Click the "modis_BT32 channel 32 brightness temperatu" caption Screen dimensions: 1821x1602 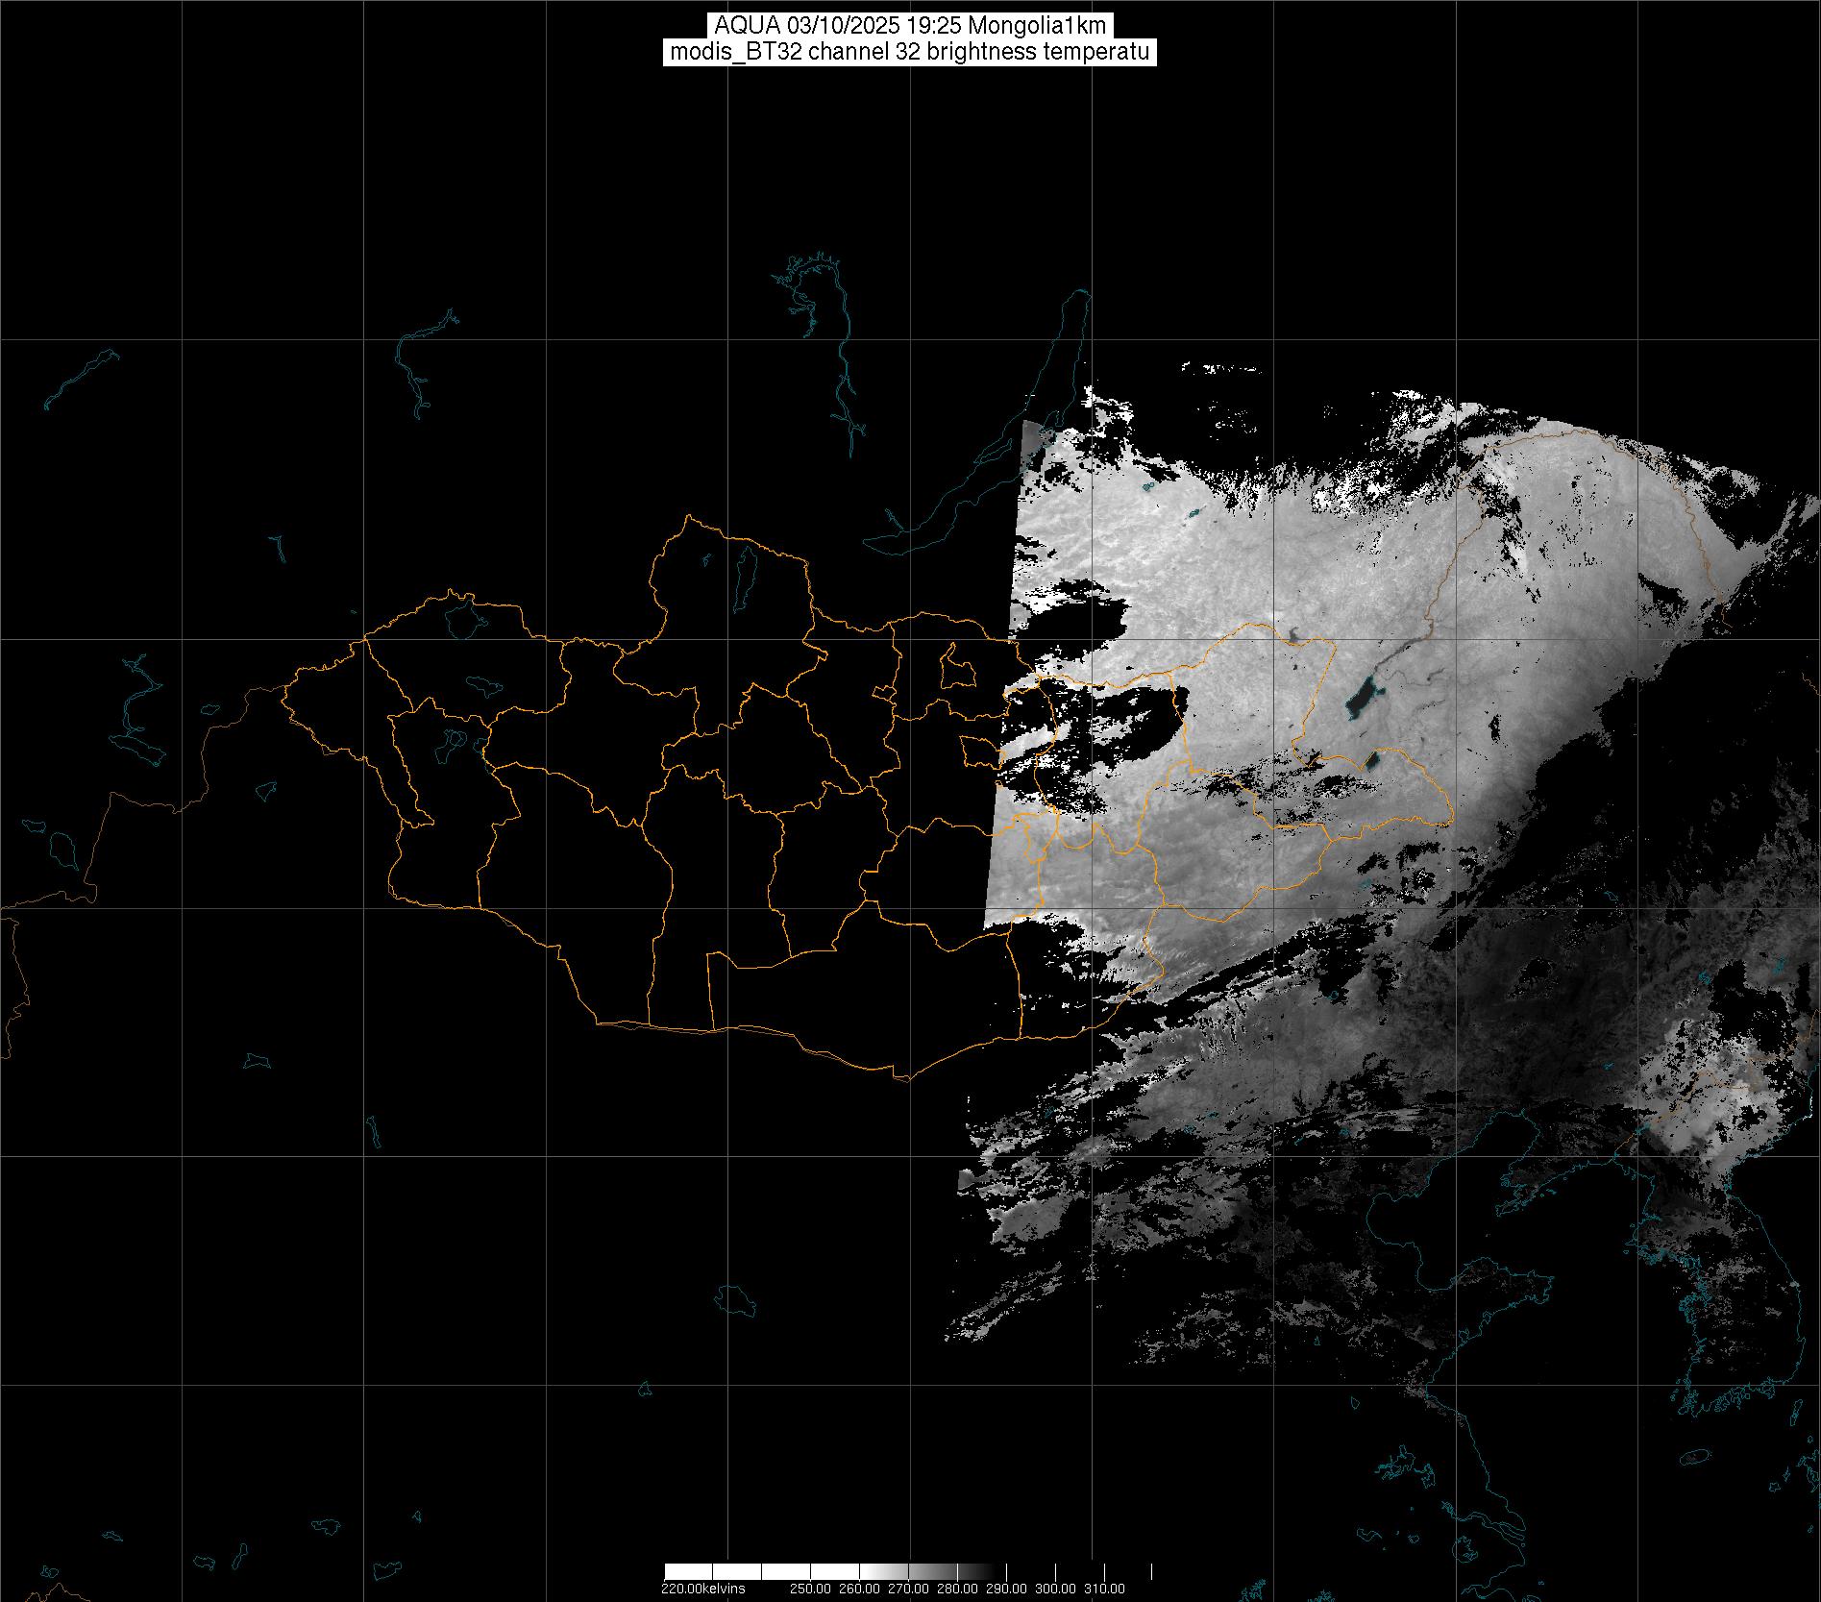pos(910,52)
